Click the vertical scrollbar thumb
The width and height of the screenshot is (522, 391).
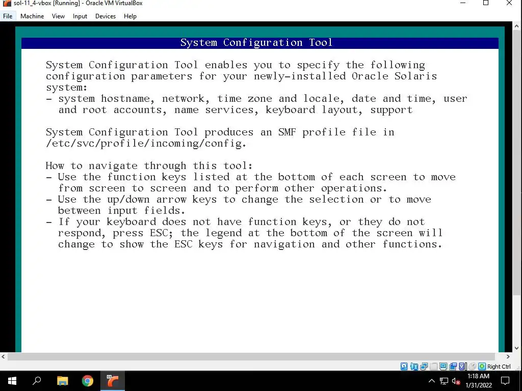(517, 162)
